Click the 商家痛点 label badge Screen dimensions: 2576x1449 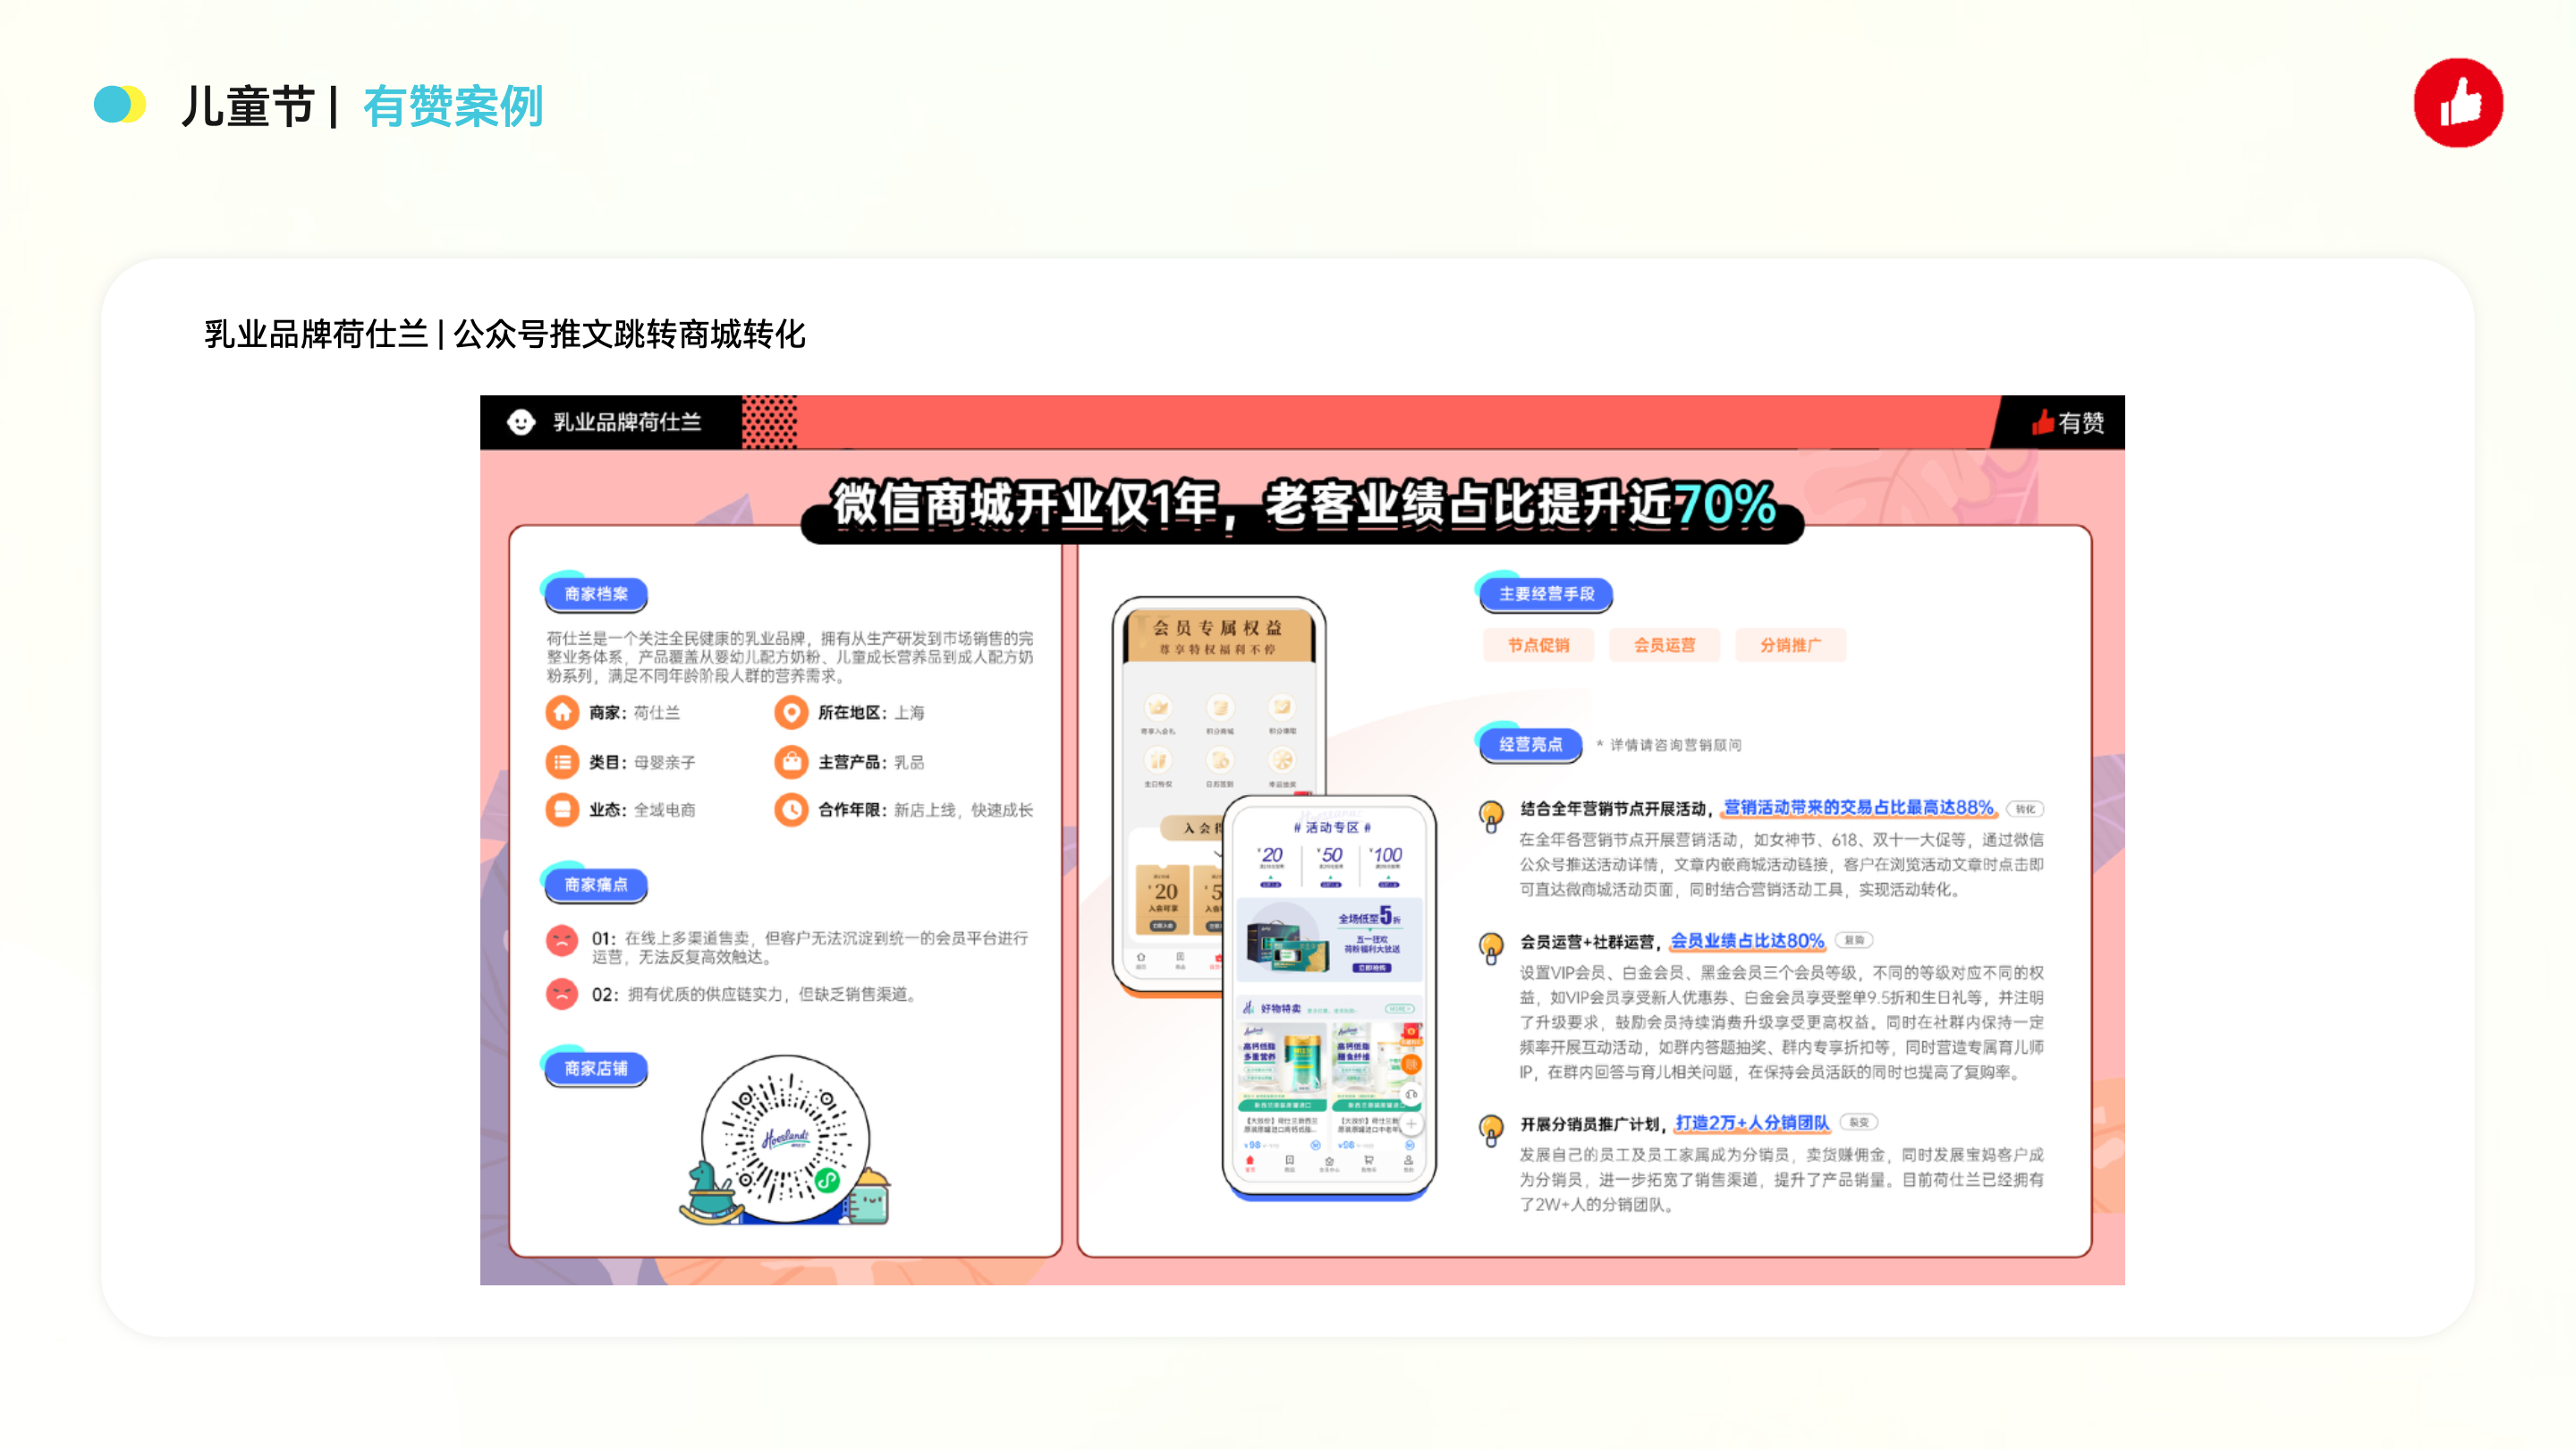pyautogui.click(x=596, y=885)
